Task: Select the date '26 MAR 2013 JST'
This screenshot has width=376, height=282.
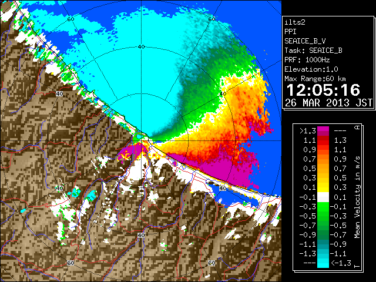Action: click(328, 103)
